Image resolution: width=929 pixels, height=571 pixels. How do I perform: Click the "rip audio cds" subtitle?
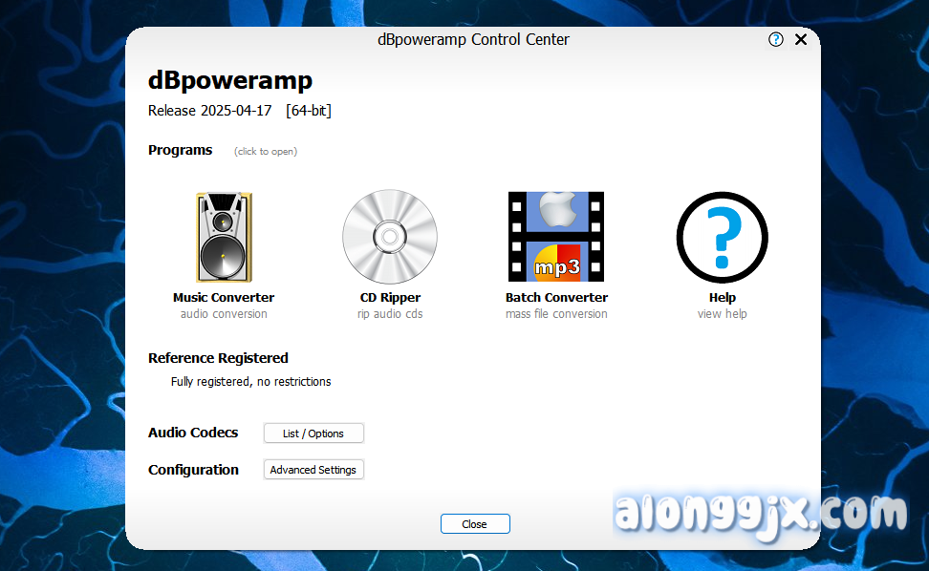pos(390,314)
